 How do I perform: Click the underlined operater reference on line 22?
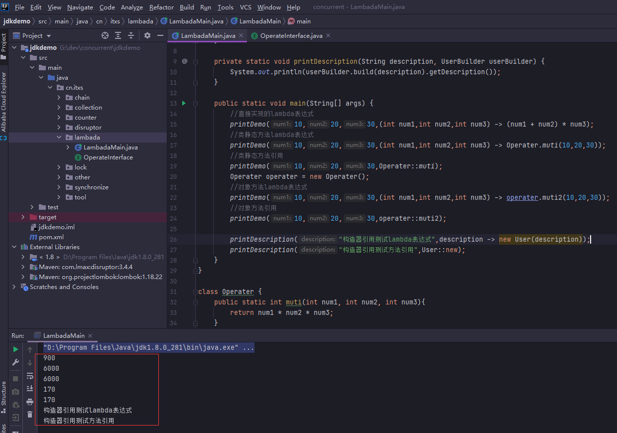[x=522, y=197]
